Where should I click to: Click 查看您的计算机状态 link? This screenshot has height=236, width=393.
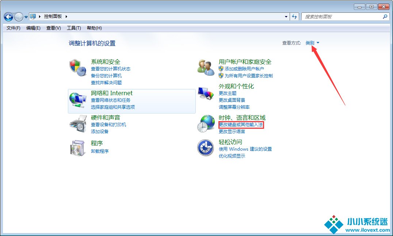[x=111, y=69]
